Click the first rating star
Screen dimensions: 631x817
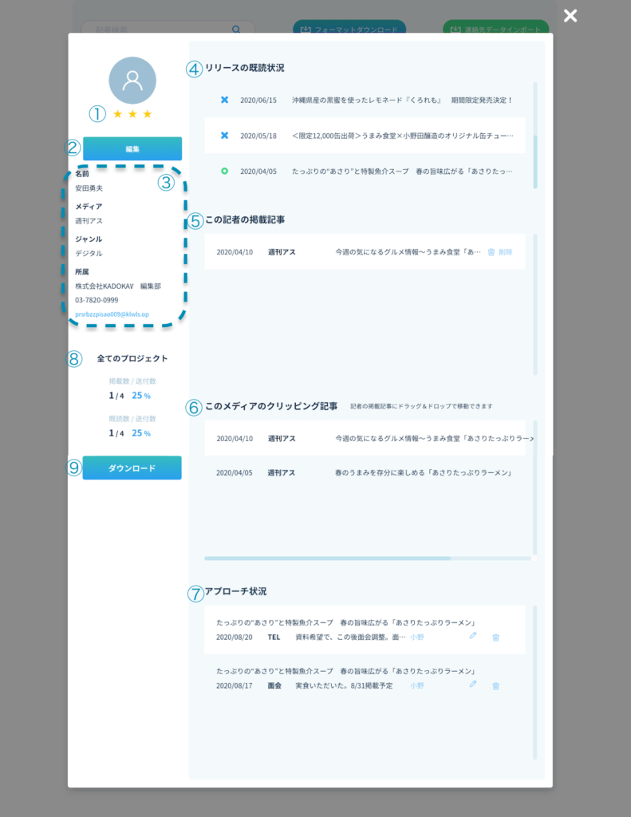point(118,114)
